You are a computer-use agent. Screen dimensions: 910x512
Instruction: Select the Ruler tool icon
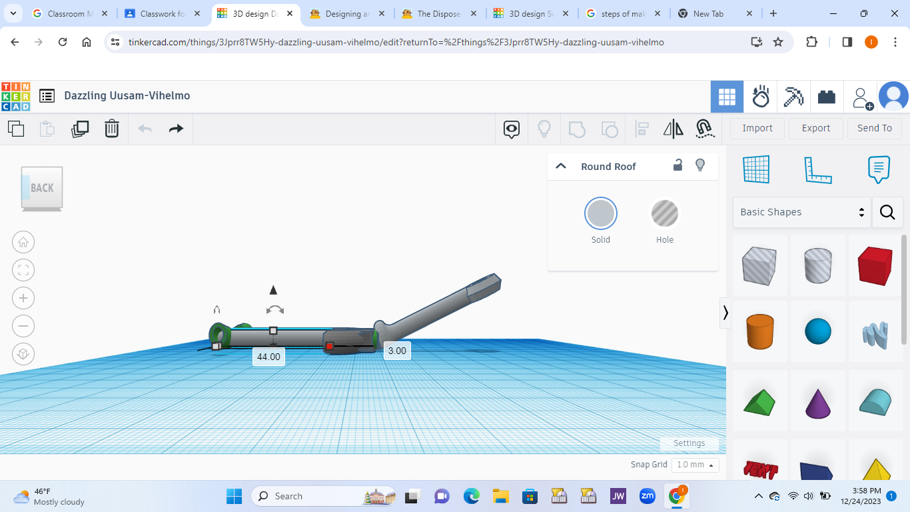coord(818,170)
